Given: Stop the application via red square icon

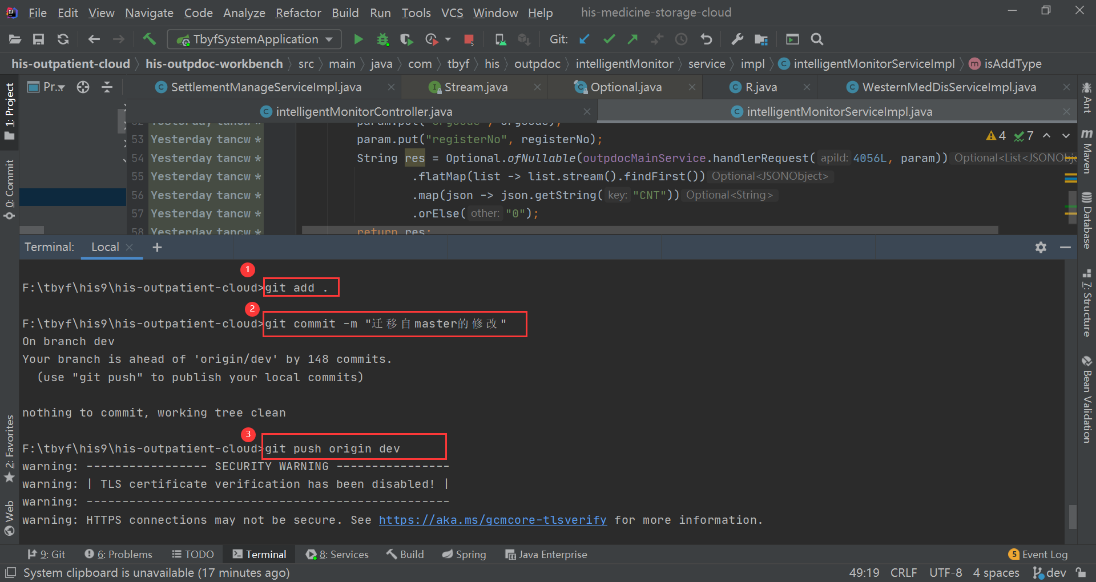Looking at the screenshot, I should 468,39.
